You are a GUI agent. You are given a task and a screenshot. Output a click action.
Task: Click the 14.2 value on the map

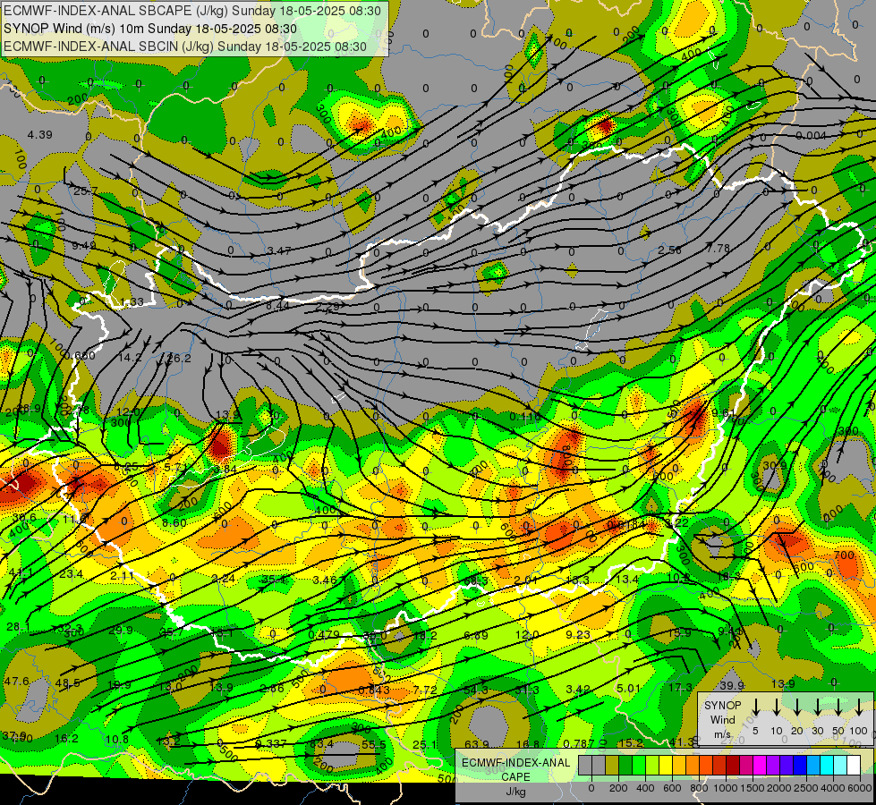(x=130, y=358)
